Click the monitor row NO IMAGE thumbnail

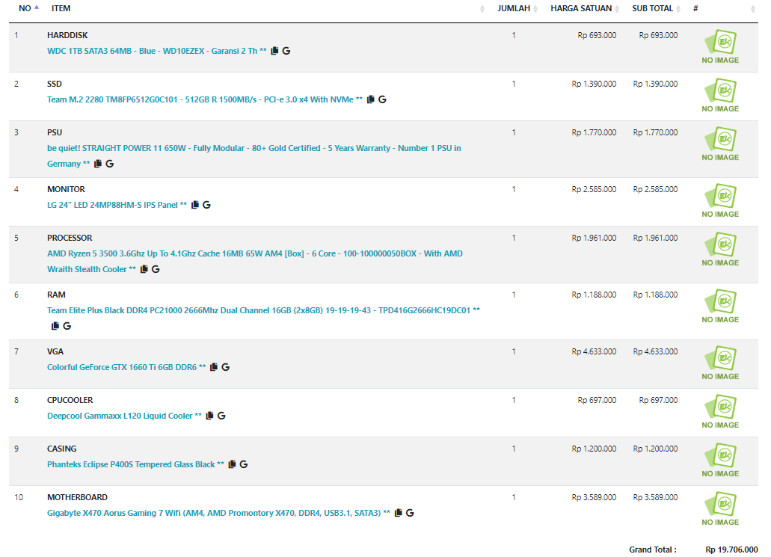(x=720, y=201)
